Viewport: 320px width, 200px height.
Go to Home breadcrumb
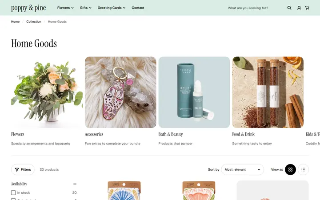coord(15,22)
